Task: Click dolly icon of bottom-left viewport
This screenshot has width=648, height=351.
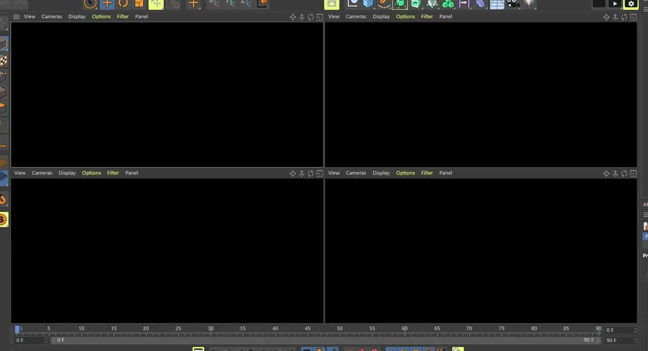Action: pyautogui.click(x=302, y=173)
